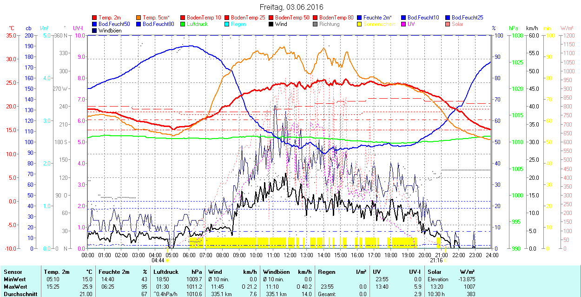Click the gray Richtung legend swatch
The image size is (581, 297).
(x=315, y=24)
